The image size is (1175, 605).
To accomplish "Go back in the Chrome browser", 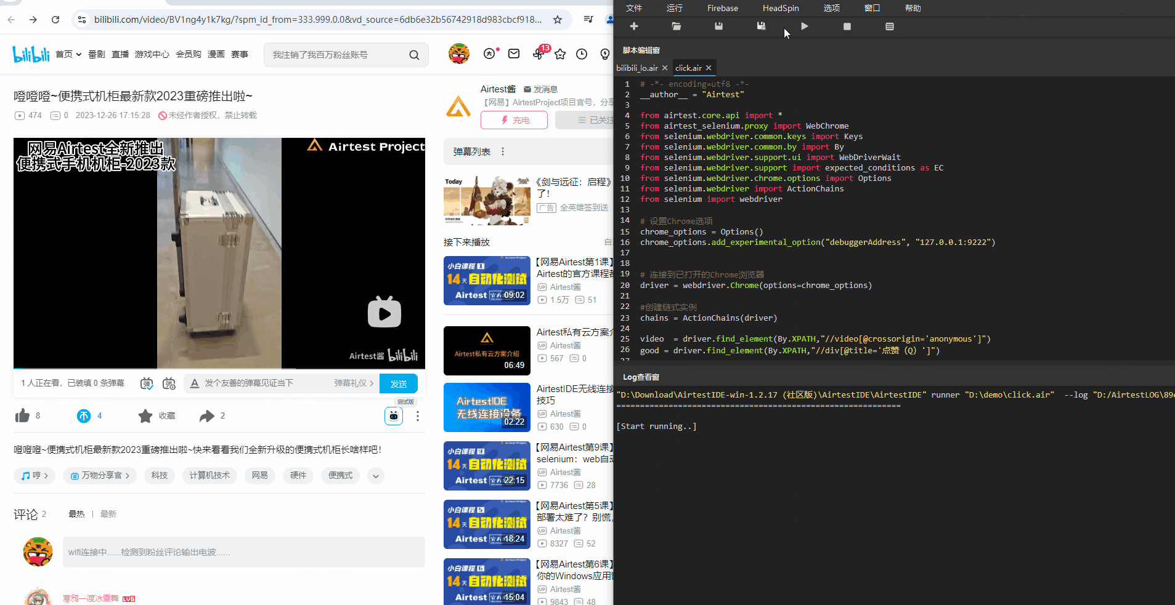I will [11, 20].
